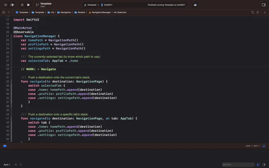
Task: Go forward in file history
Action: point(12,12)
